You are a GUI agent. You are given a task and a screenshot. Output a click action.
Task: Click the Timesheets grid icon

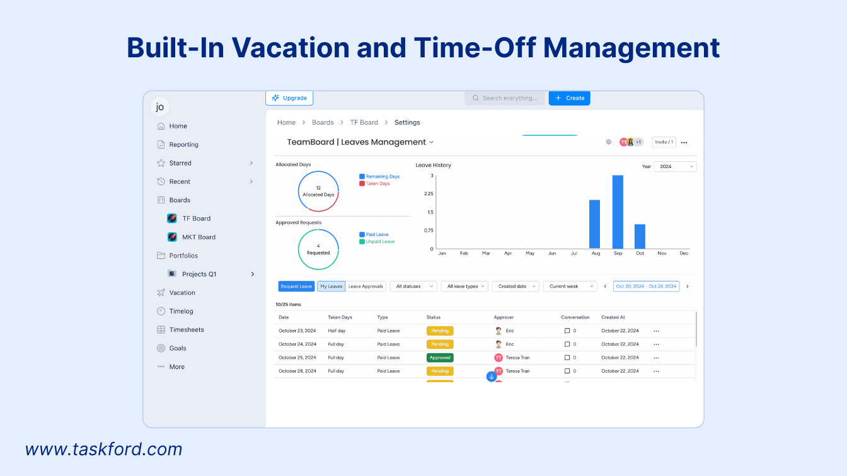[161, 330]
